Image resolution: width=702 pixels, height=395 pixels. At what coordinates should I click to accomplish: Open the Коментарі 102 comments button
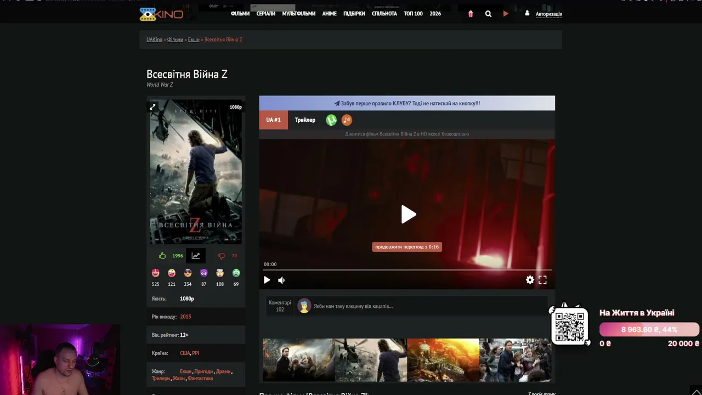point(280,306)
